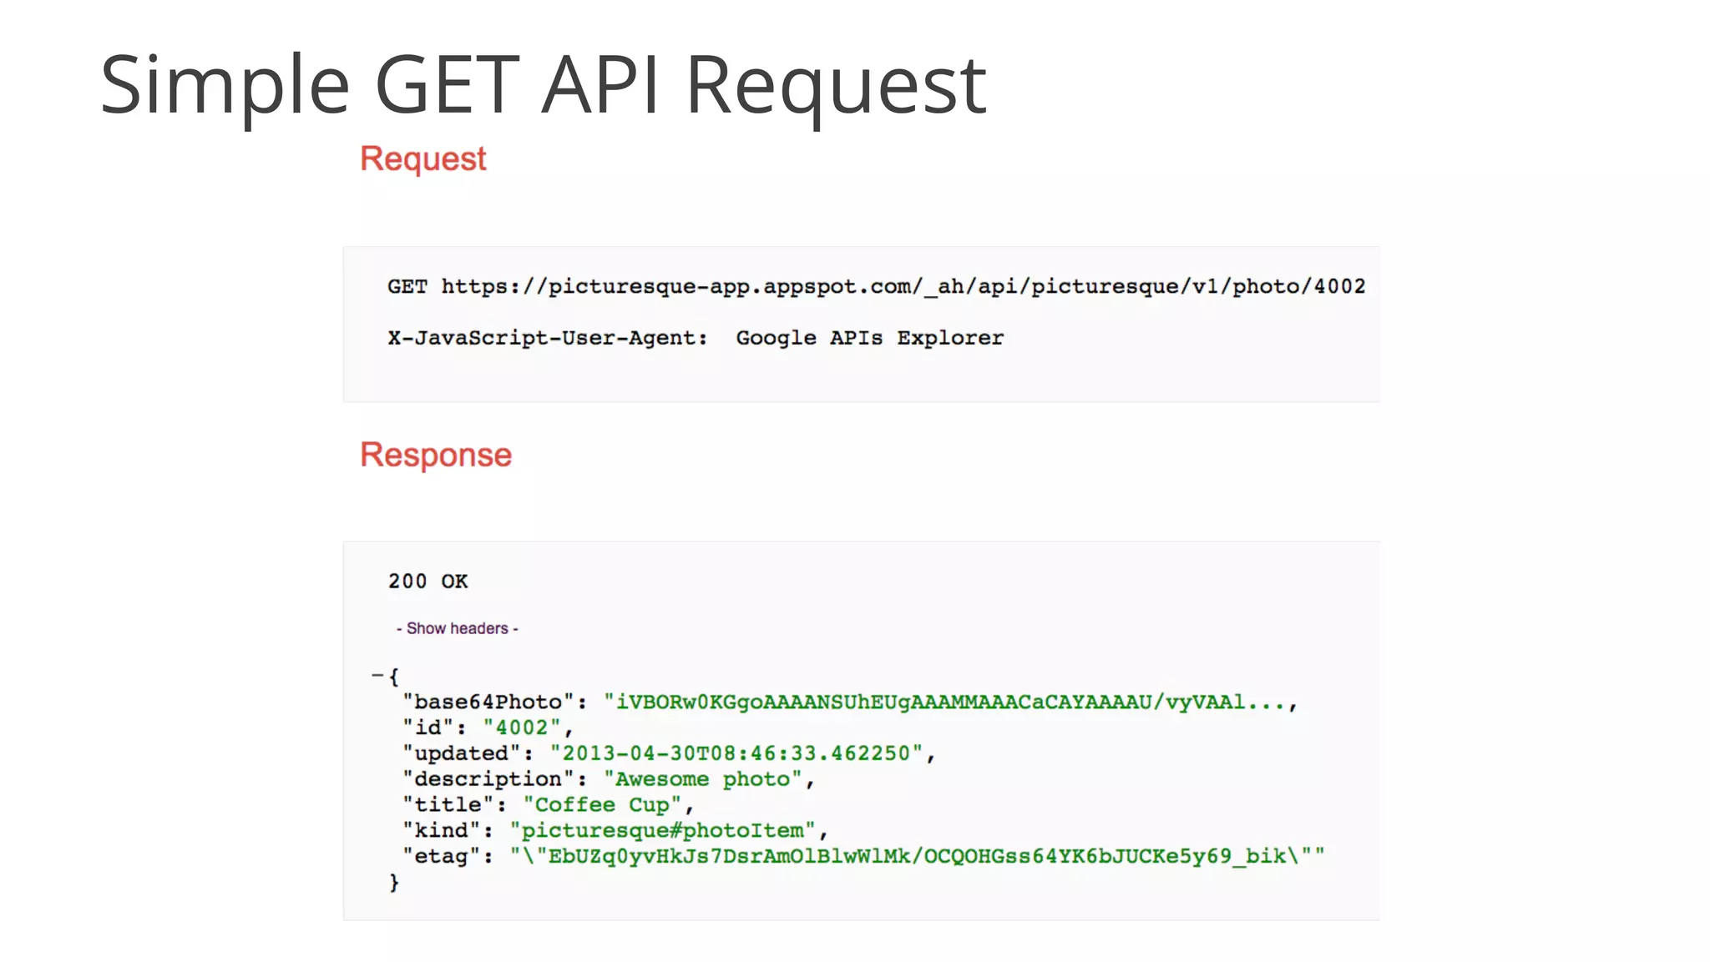Click the "etag" key name

tap(442, 857)
